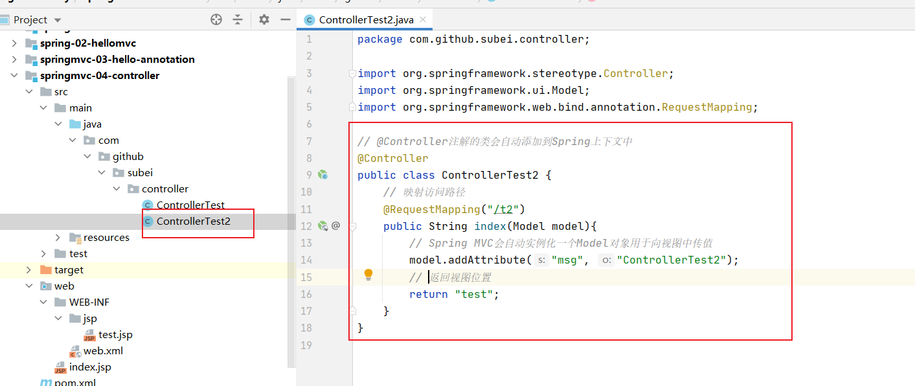Click the Spring bean gutter icon at line 9

(322, 175)
